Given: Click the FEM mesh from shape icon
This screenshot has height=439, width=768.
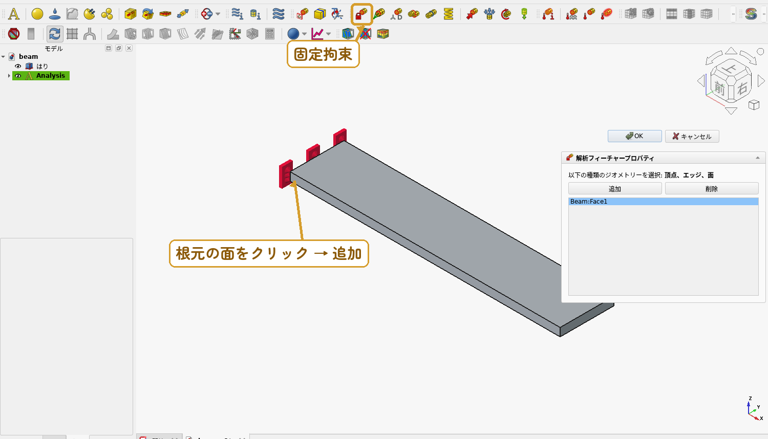Looking at the screenshot, I should pyautogui.click(x=348, y=34).
